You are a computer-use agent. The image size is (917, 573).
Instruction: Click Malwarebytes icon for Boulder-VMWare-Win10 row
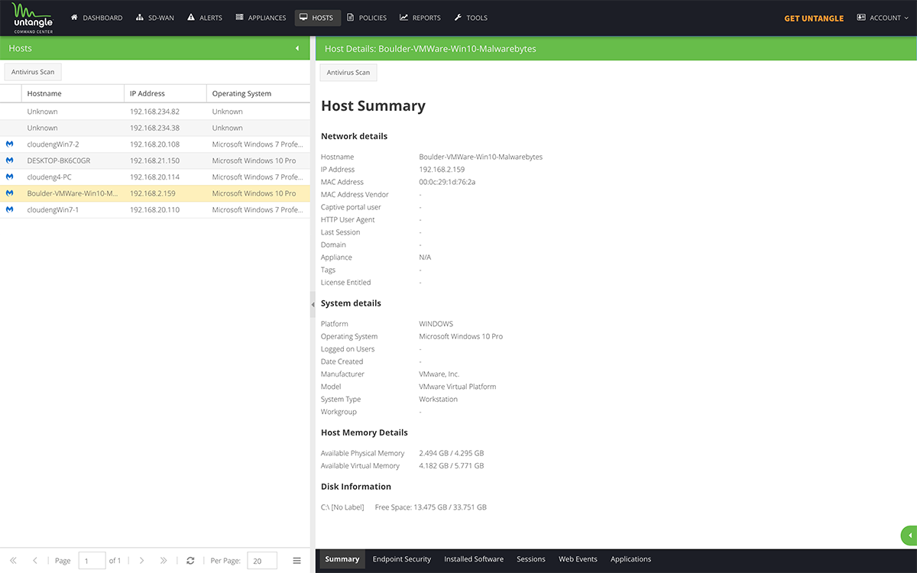coord(10,193)
